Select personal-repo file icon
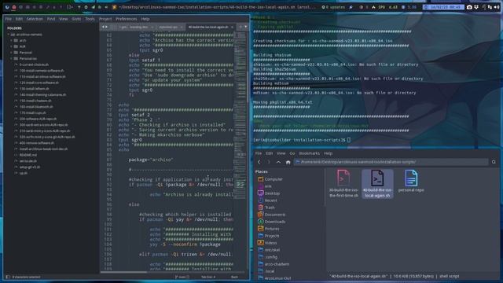 coord(411,181)
